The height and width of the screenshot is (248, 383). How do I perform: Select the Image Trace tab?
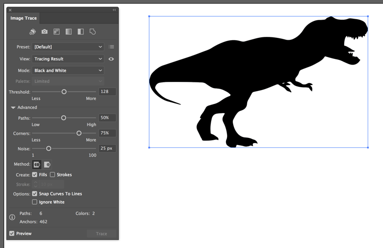point(24,18)
